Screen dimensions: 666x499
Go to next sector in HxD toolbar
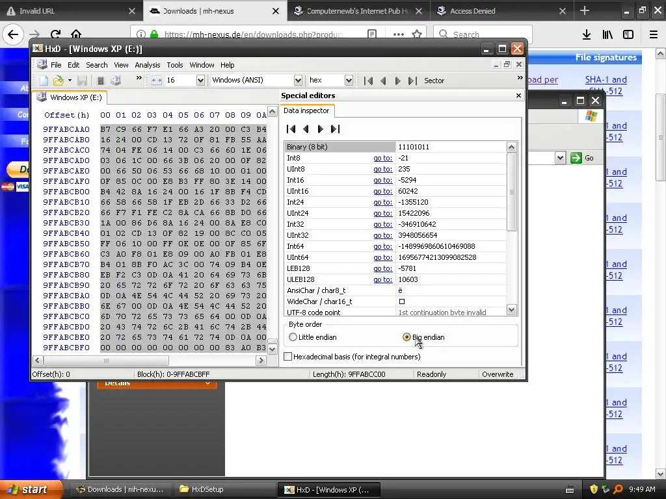(397, 81)
